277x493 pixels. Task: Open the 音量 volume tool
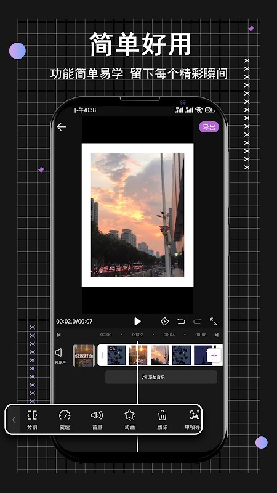tap(97, 420)
